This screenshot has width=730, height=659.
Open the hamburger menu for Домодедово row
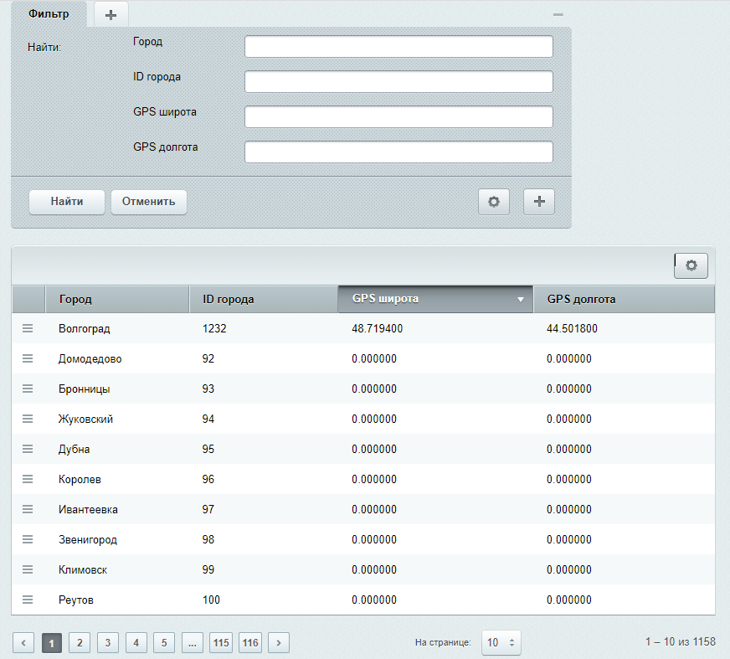click(x=28, y=359)
